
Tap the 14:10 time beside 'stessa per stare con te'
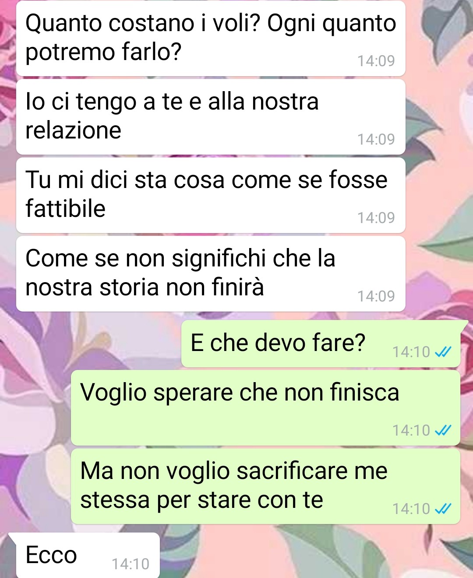[411, 509]
